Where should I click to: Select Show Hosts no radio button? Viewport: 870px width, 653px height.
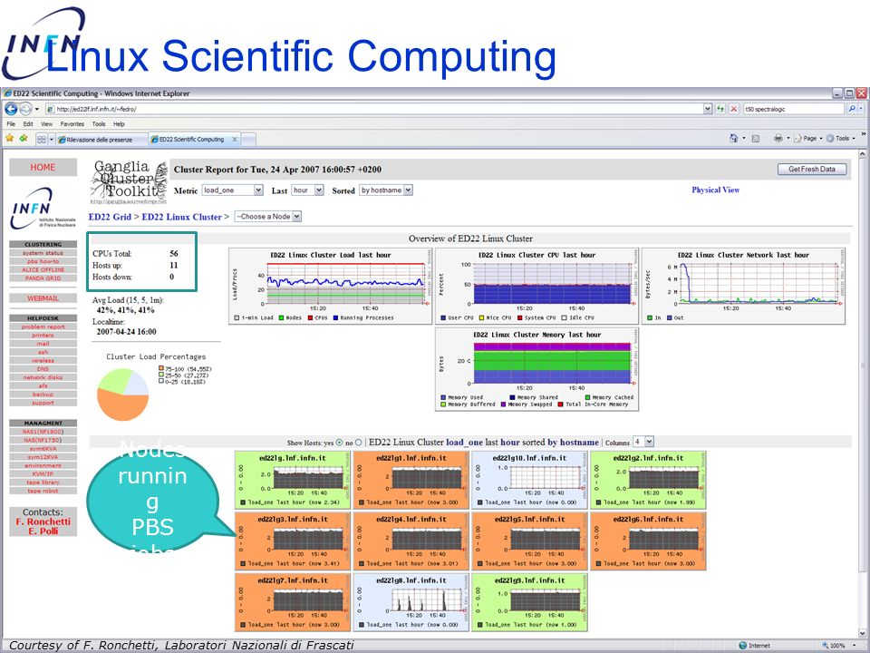[359, 443]
